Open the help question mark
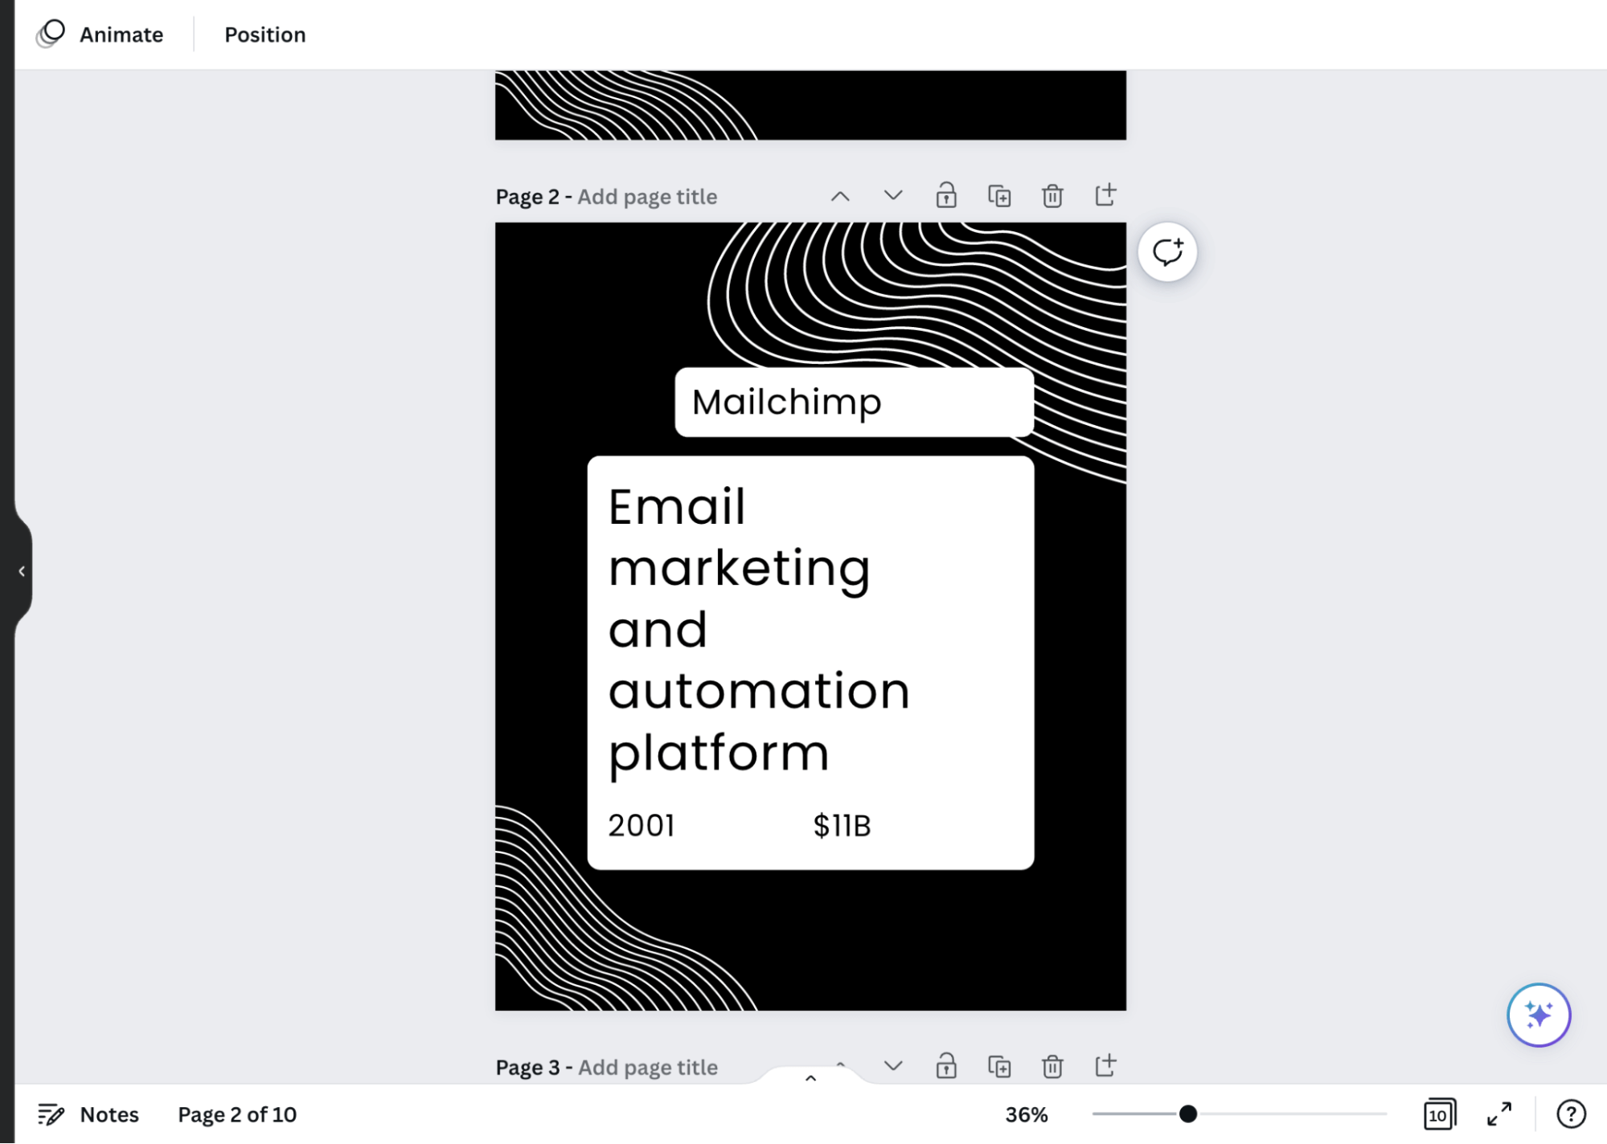Viewport: 1607px width, 1144px height. click(x=1571, y=1114)
